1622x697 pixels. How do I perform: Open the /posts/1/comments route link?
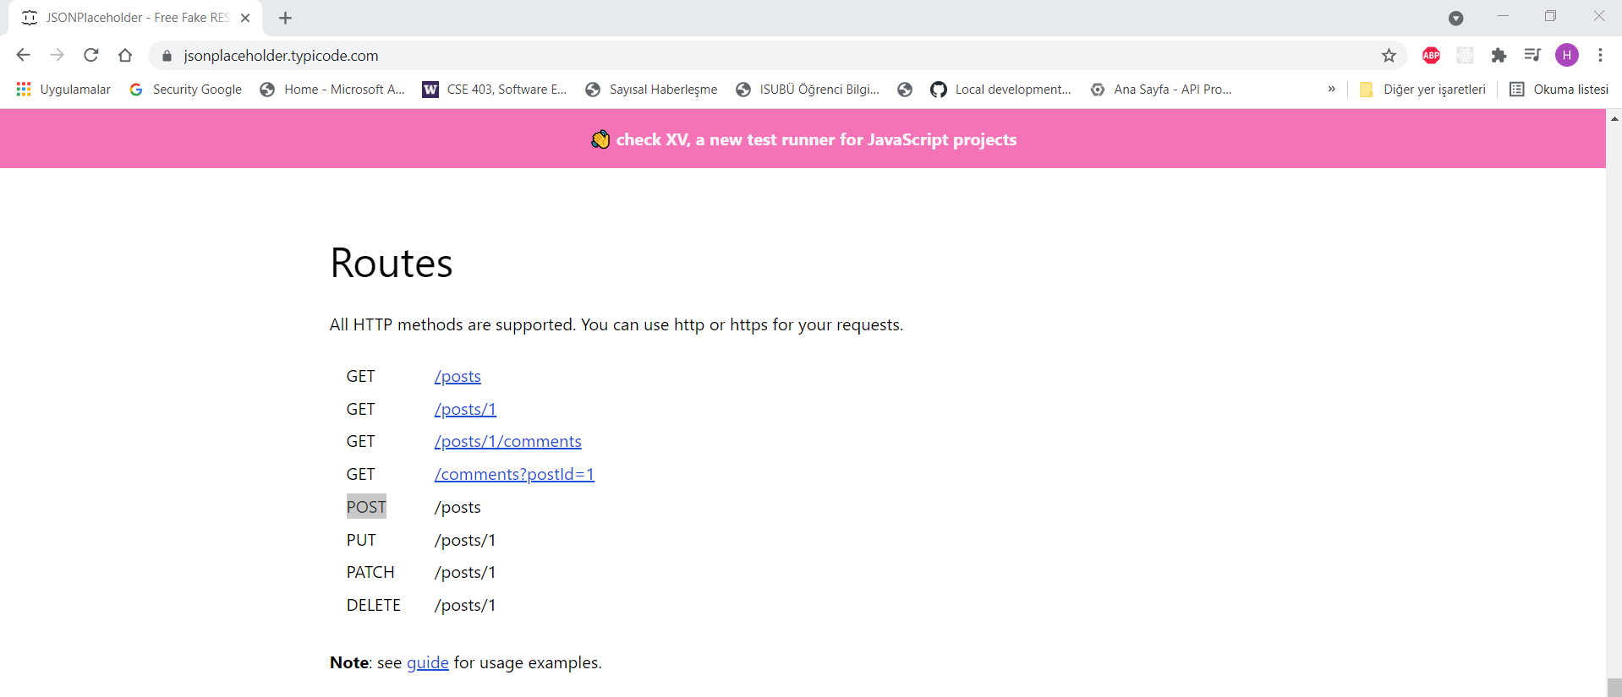(x=507, y=442)
